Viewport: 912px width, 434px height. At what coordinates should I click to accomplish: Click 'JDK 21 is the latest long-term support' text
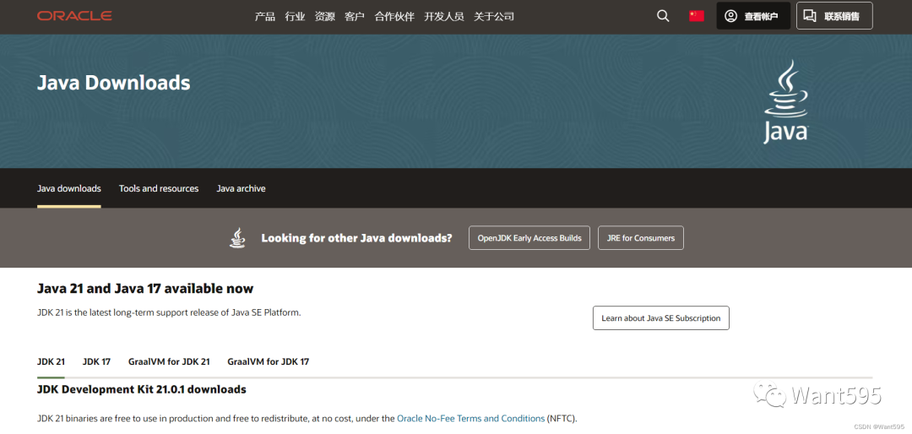point(169,312)
